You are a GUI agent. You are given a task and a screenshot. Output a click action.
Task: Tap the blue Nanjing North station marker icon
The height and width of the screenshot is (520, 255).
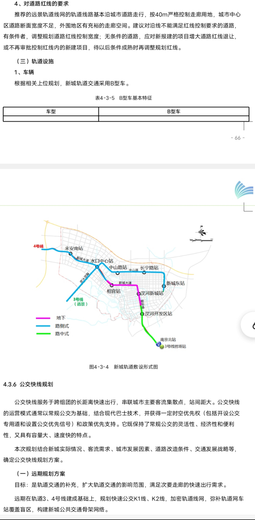158,344
